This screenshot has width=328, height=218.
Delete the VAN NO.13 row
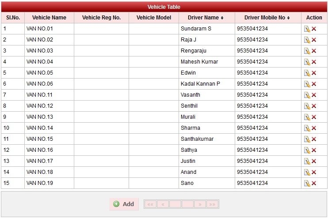coord(314,117)
